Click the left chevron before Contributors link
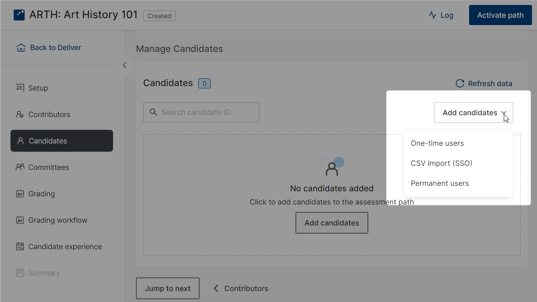 (216, 288)
